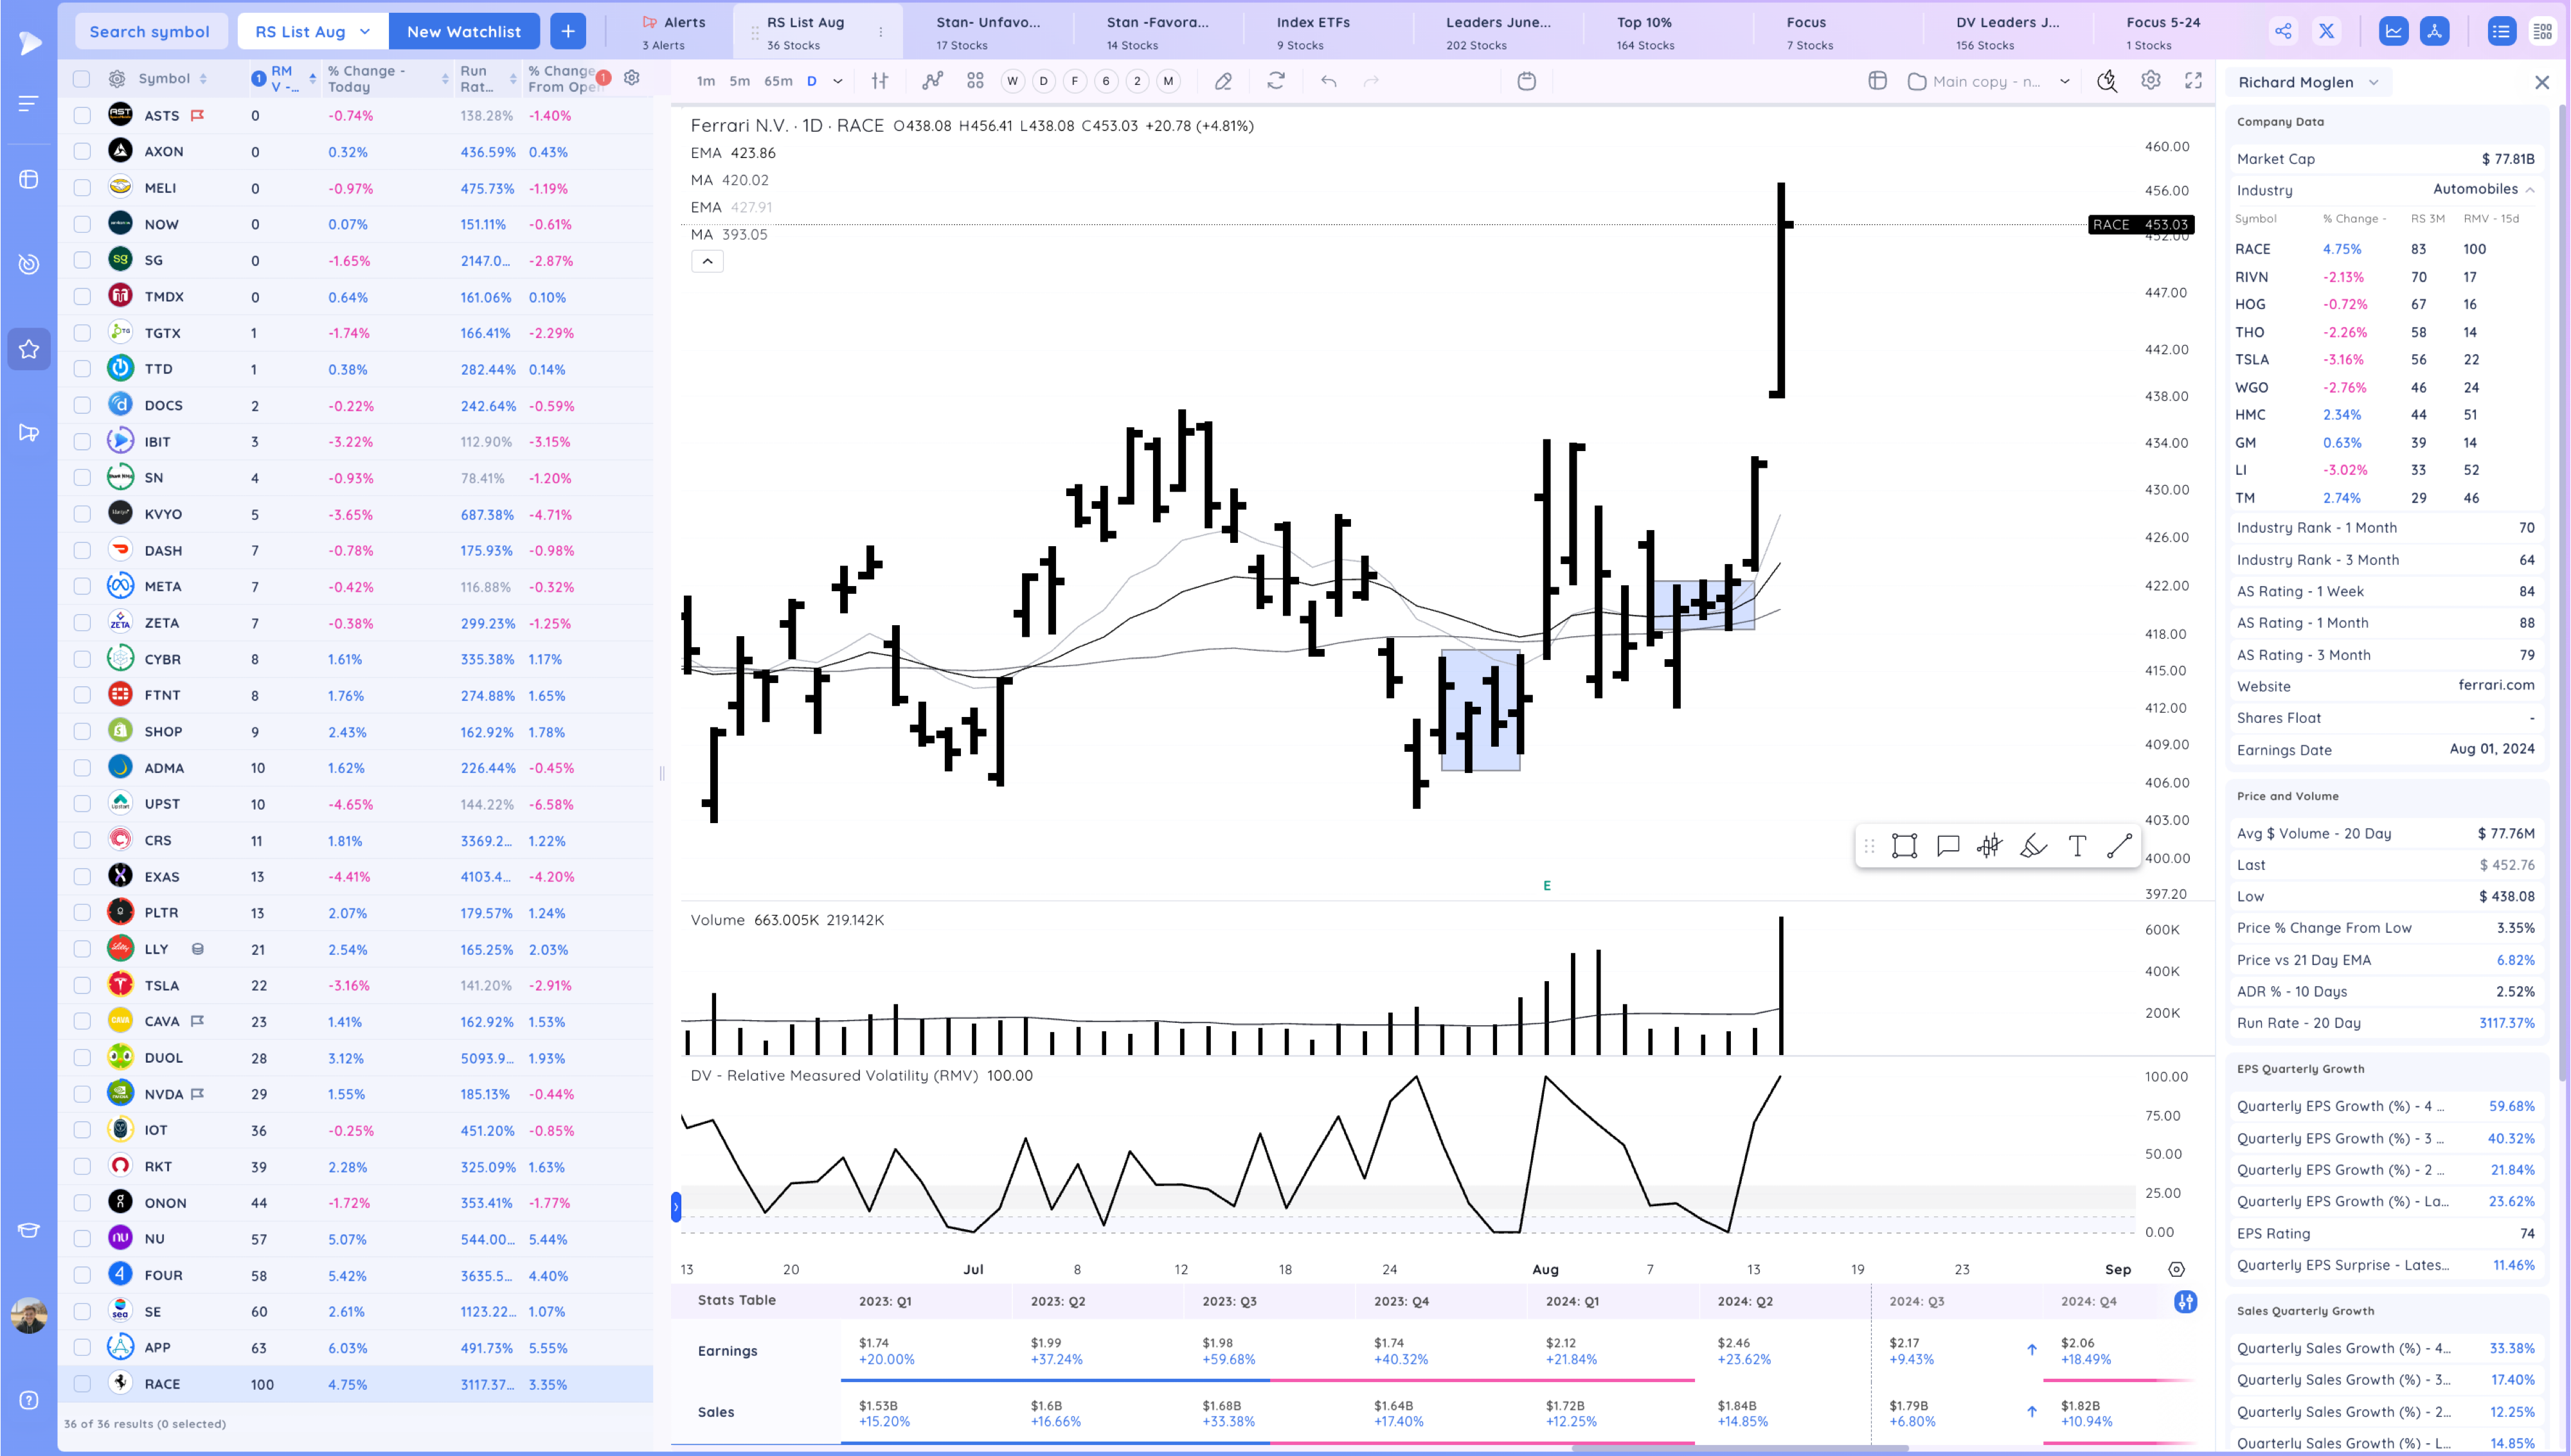The image size is (2571, 1456).
Task: Click the Search symbol field
Action: pyautogui.click(x=150, y=31)
